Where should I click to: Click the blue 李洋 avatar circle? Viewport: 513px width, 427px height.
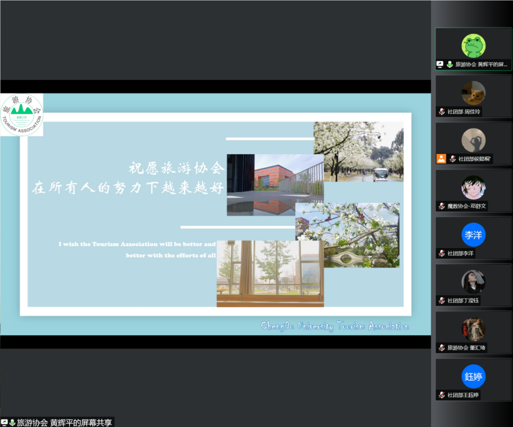473,235
